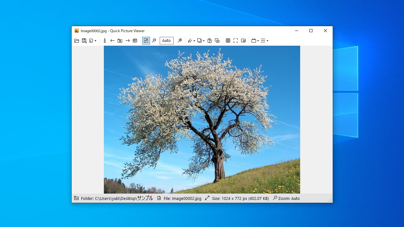Minimize the Quick Picture Viewer window
The image size is (404, 227).
click(x=297, y=31)
